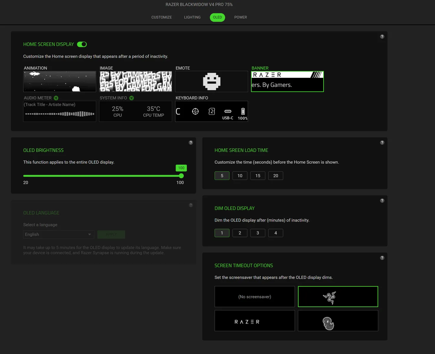The image size is (435, 354).
Task: Select the ghost character screensaver
Action: [x=338, y=321]
